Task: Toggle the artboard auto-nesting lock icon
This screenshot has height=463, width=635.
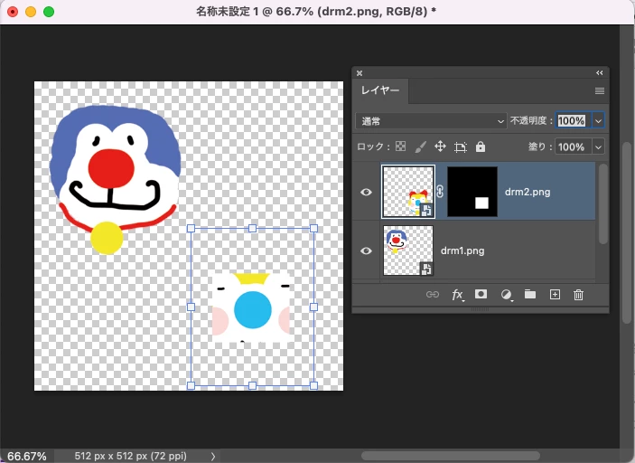Action: [x=461, y=146]
